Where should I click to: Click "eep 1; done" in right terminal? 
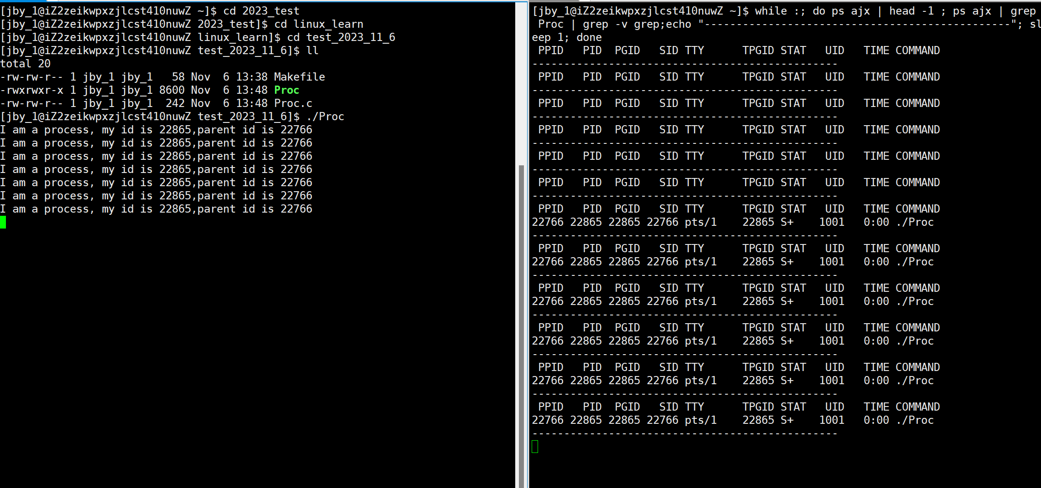(567, 37)
